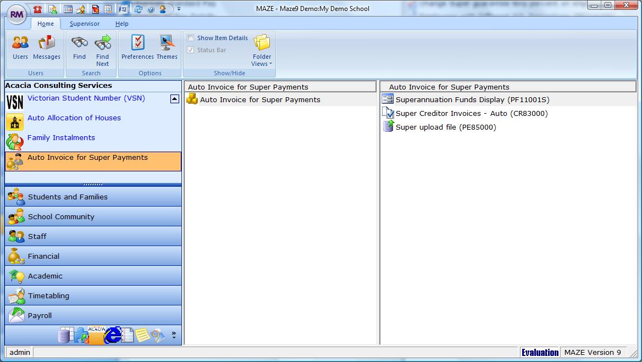Open the Folder Views dropdown

[x=262, y=51]
